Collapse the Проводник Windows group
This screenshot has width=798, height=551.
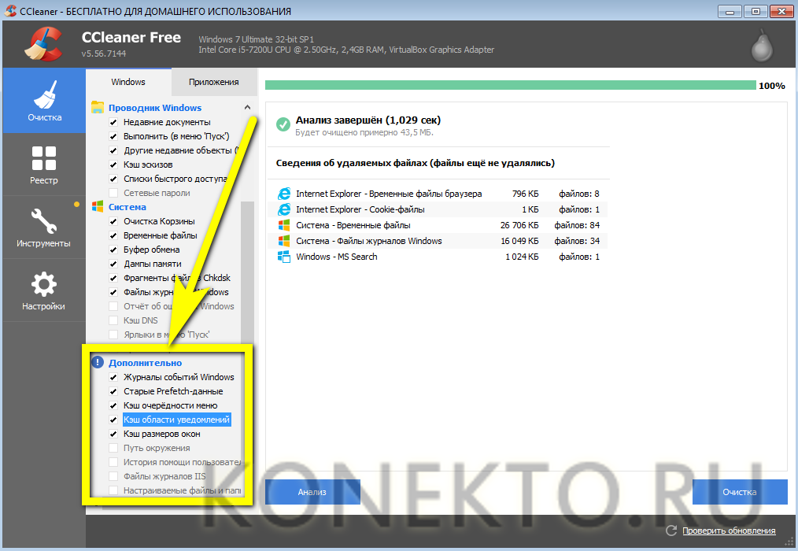click(247, 108)
